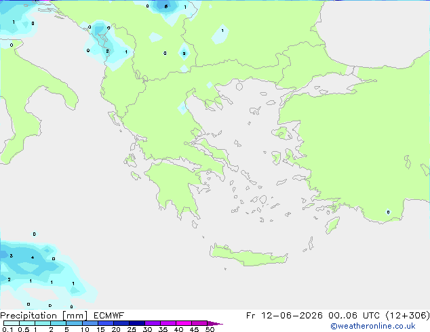
Task: Click the "6" precipitation value on map
Action: (166, 6)
